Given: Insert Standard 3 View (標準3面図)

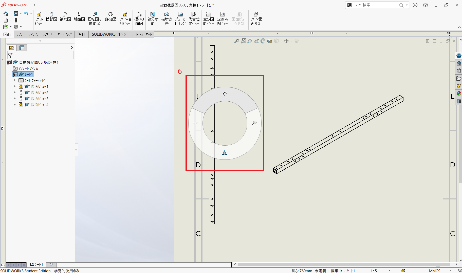Looking at the screenshot, I should tap(139, 18).
